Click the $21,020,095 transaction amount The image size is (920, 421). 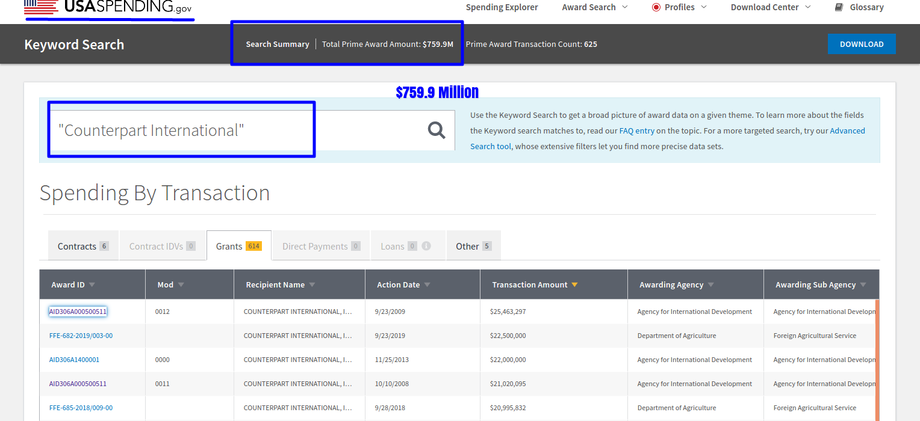[508, 384]
